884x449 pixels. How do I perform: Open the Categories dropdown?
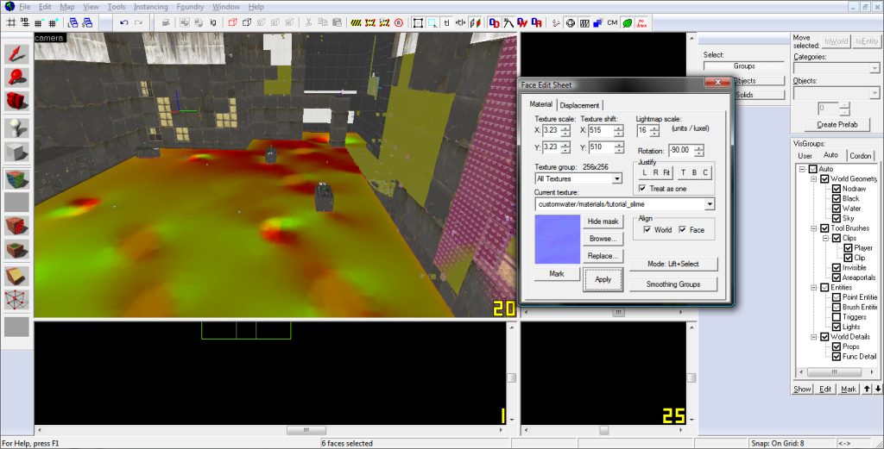tap(875, 68)
